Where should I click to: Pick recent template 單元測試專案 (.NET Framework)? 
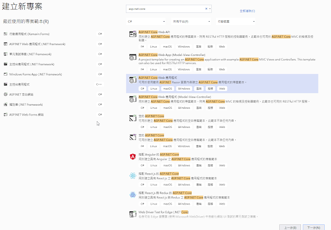[30, 54]
